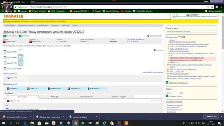
Task: Click the green plus next to добавить задачу
Action: (x=167, y=96)
